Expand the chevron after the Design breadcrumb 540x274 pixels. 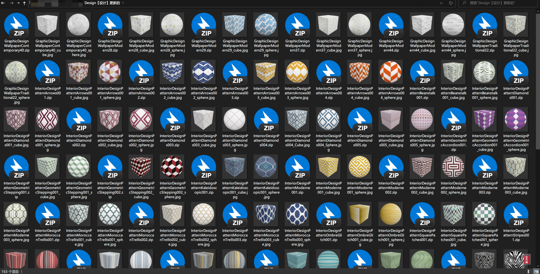click(123, 3)
